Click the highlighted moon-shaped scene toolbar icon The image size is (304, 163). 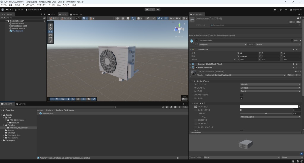[x=133, y=18]
